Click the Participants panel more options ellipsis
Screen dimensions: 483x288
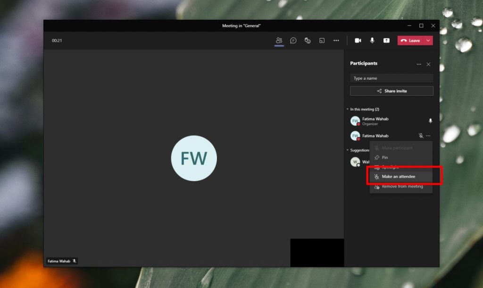click(419, 64)
